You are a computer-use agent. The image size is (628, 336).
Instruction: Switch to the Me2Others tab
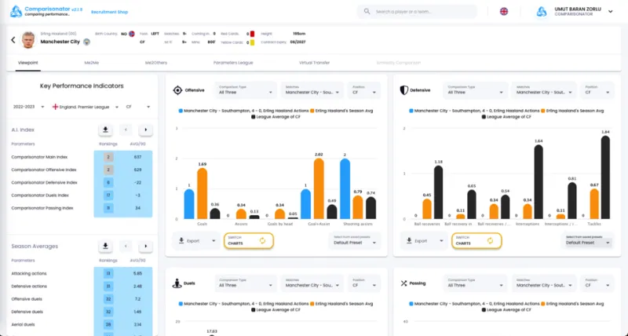point(156,63)
